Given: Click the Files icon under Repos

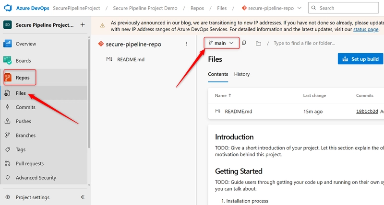Looking at the screenshot, I should coord(7,93).
